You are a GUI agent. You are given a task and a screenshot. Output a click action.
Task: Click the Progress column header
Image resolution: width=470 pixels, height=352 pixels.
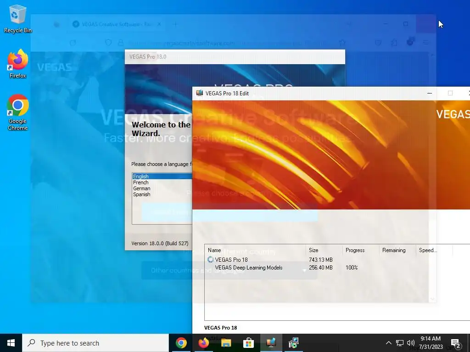pos(361,250)
